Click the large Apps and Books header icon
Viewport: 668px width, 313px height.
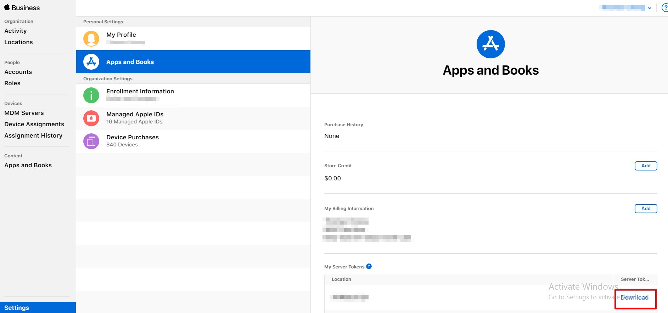[490, 44]
